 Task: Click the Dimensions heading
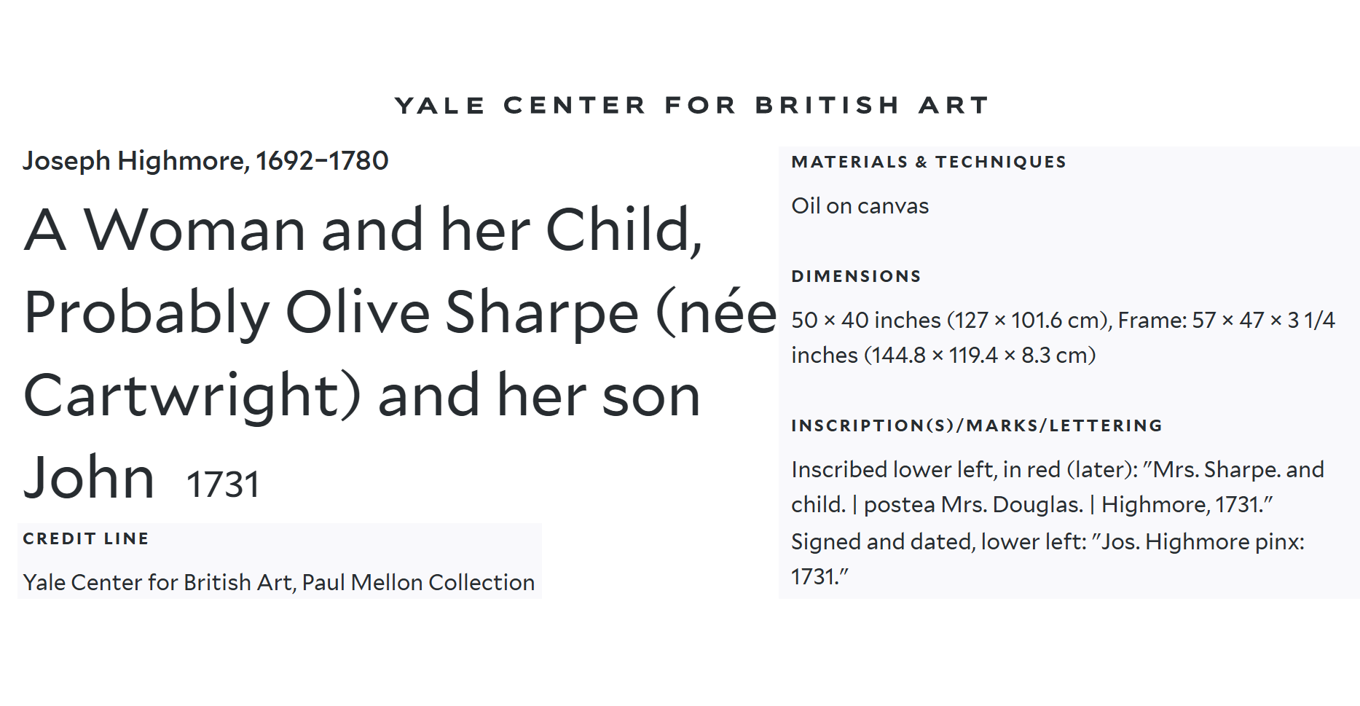tap(857, 276)
